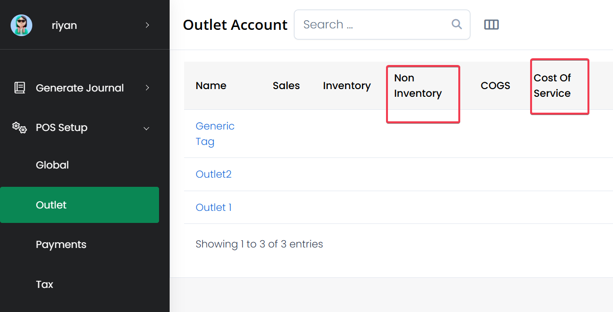Screen dimensions: 613x312
Task: Click the Generate Journal book icon
Action: pyautogui.click(x=20, y=88)
